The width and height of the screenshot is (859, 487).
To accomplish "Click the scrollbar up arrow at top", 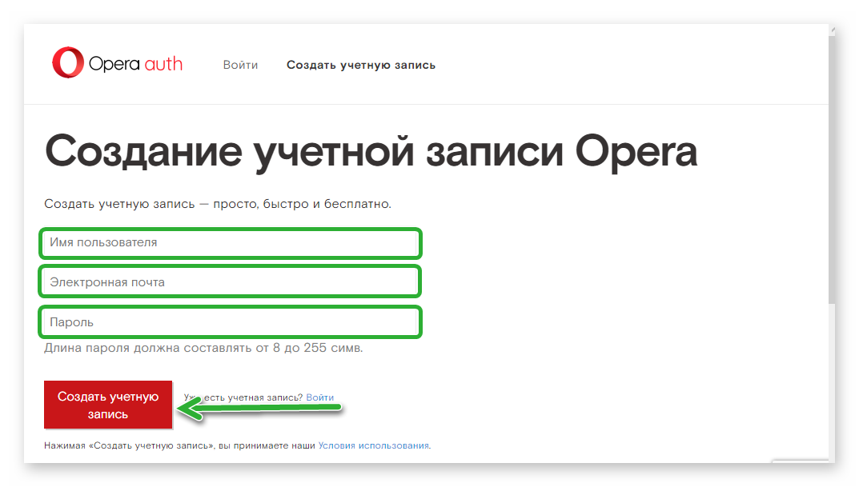I will [830, 30].
